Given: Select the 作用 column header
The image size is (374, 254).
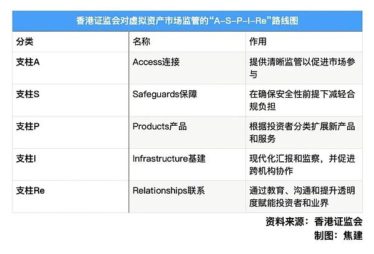Looking at the screenshot, I should click(x=257, y=42).
